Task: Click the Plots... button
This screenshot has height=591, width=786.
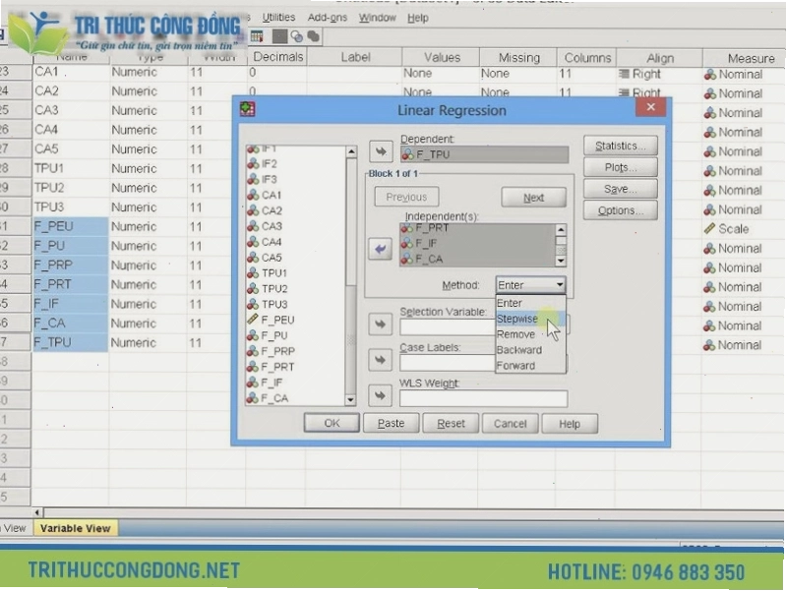Action: pos(621,167)
